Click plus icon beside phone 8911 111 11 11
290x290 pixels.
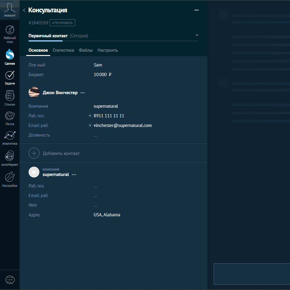tap(90, 116)
